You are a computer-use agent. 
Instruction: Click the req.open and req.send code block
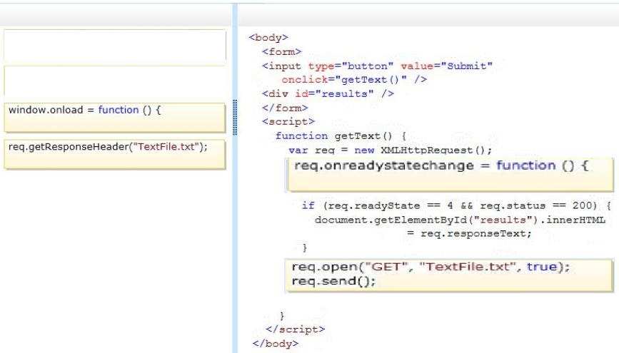click(x=449, y=275)
